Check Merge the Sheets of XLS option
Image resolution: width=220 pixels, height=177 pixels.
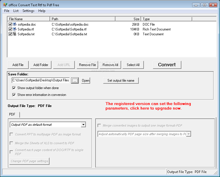click(11, 143)
